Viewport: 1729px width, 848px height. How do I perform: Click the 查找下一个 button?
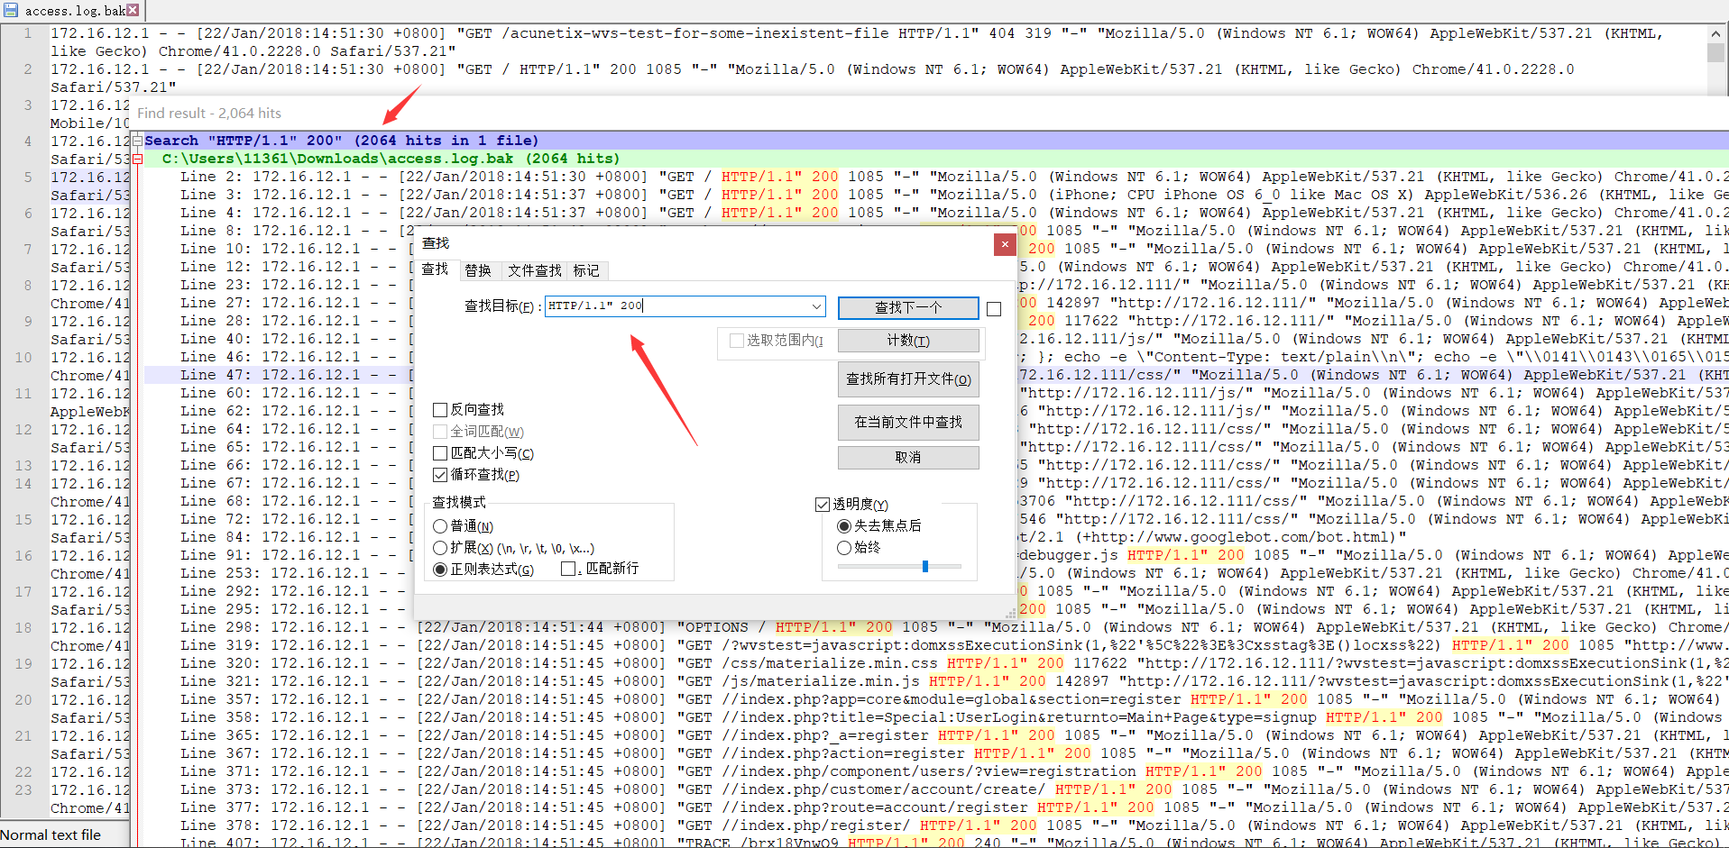907,308
